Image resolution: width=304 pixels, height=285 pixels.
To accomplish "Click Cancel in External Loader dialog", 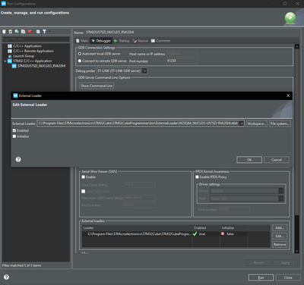I will (x=277, y=160).
